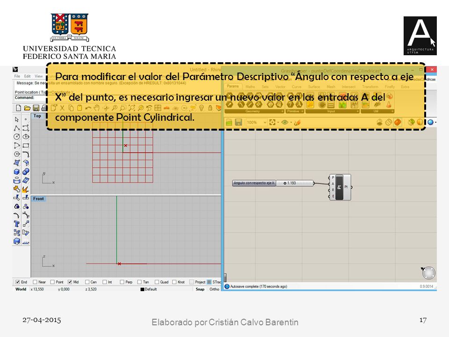
Task: Toggle the End osnap checkbox
Action: click(18, 282)
